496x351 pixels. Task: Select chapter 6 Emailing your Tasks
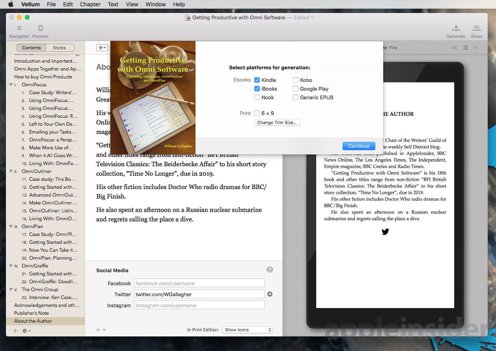coord(45,132)
